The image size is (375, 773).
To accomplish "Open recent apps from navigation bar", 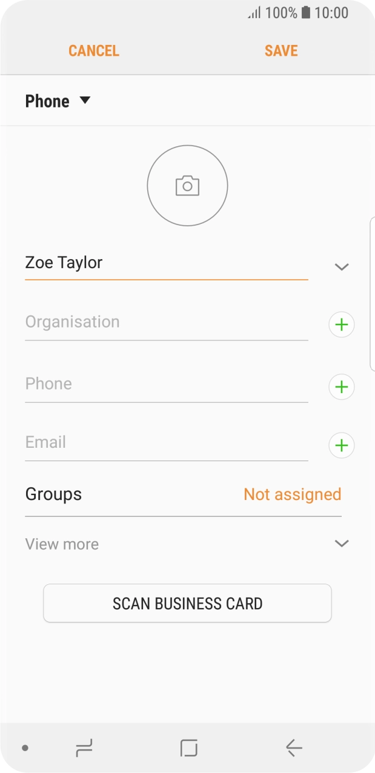I will [x=84, y=748].
